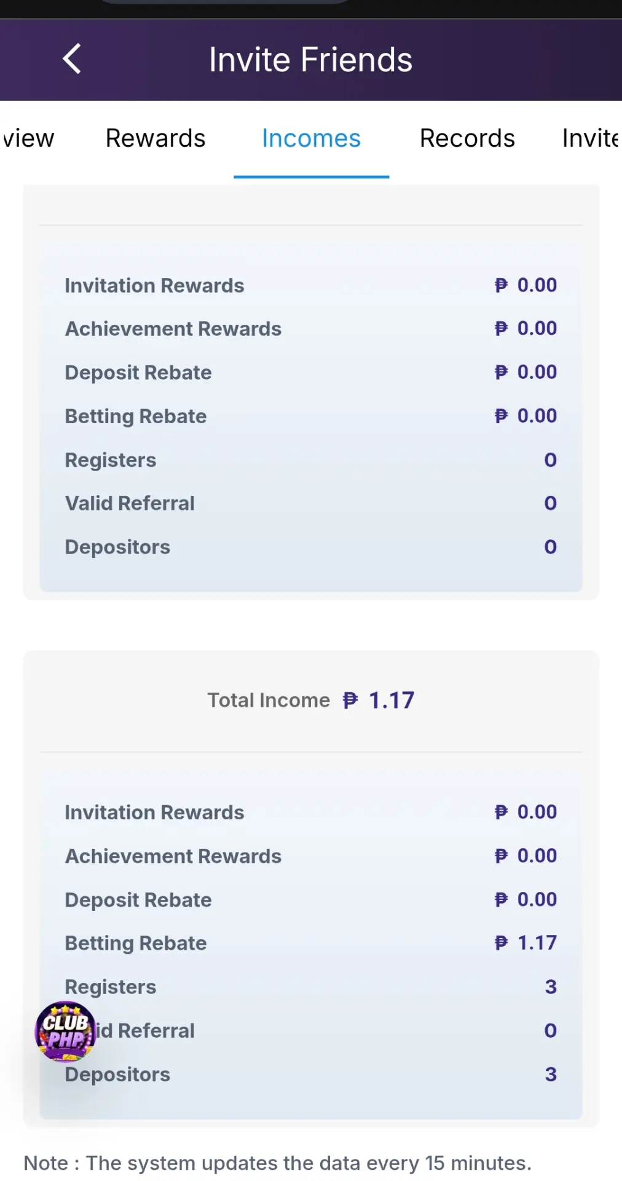Select the Incomes tab
The width and height of the screenshot is (622, 1181).
pos(311,138)
